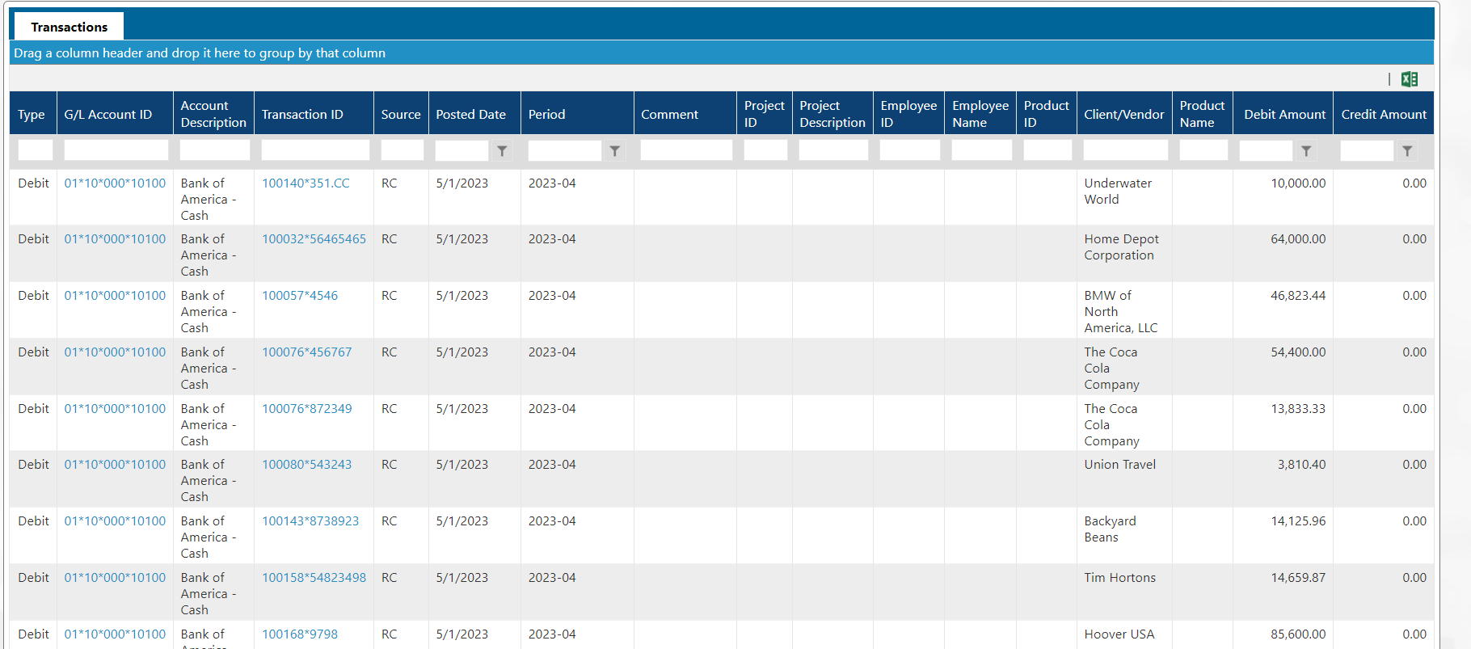Open the Period column filter icon
The image size is (1471, 649).
pyautogui.click(x=615, y=151)
